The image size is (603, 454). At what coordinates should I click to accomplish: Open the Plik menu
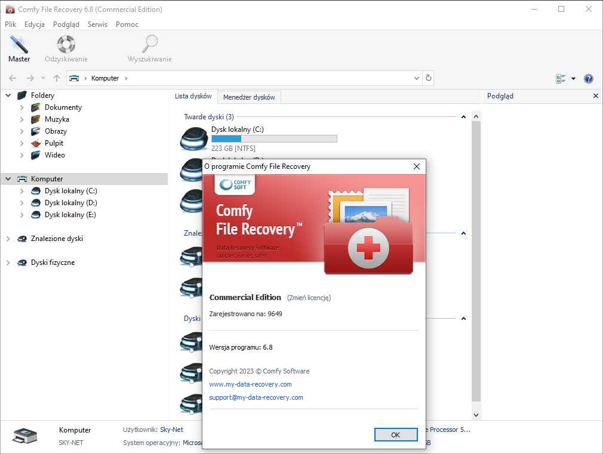[x=10, y=24]
